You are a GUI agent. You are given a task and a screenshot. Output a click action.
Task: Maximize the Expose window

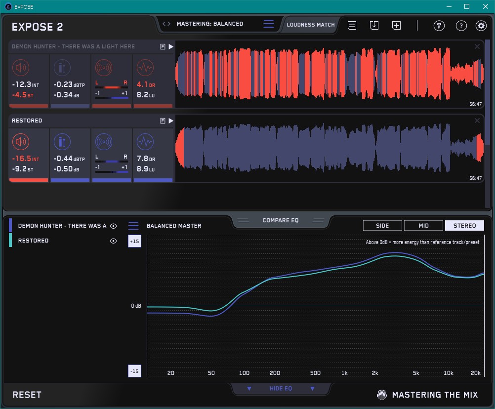(466, 6)
